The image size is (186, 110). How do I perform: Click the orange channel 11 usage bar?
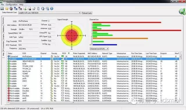[x=120, y=38]
